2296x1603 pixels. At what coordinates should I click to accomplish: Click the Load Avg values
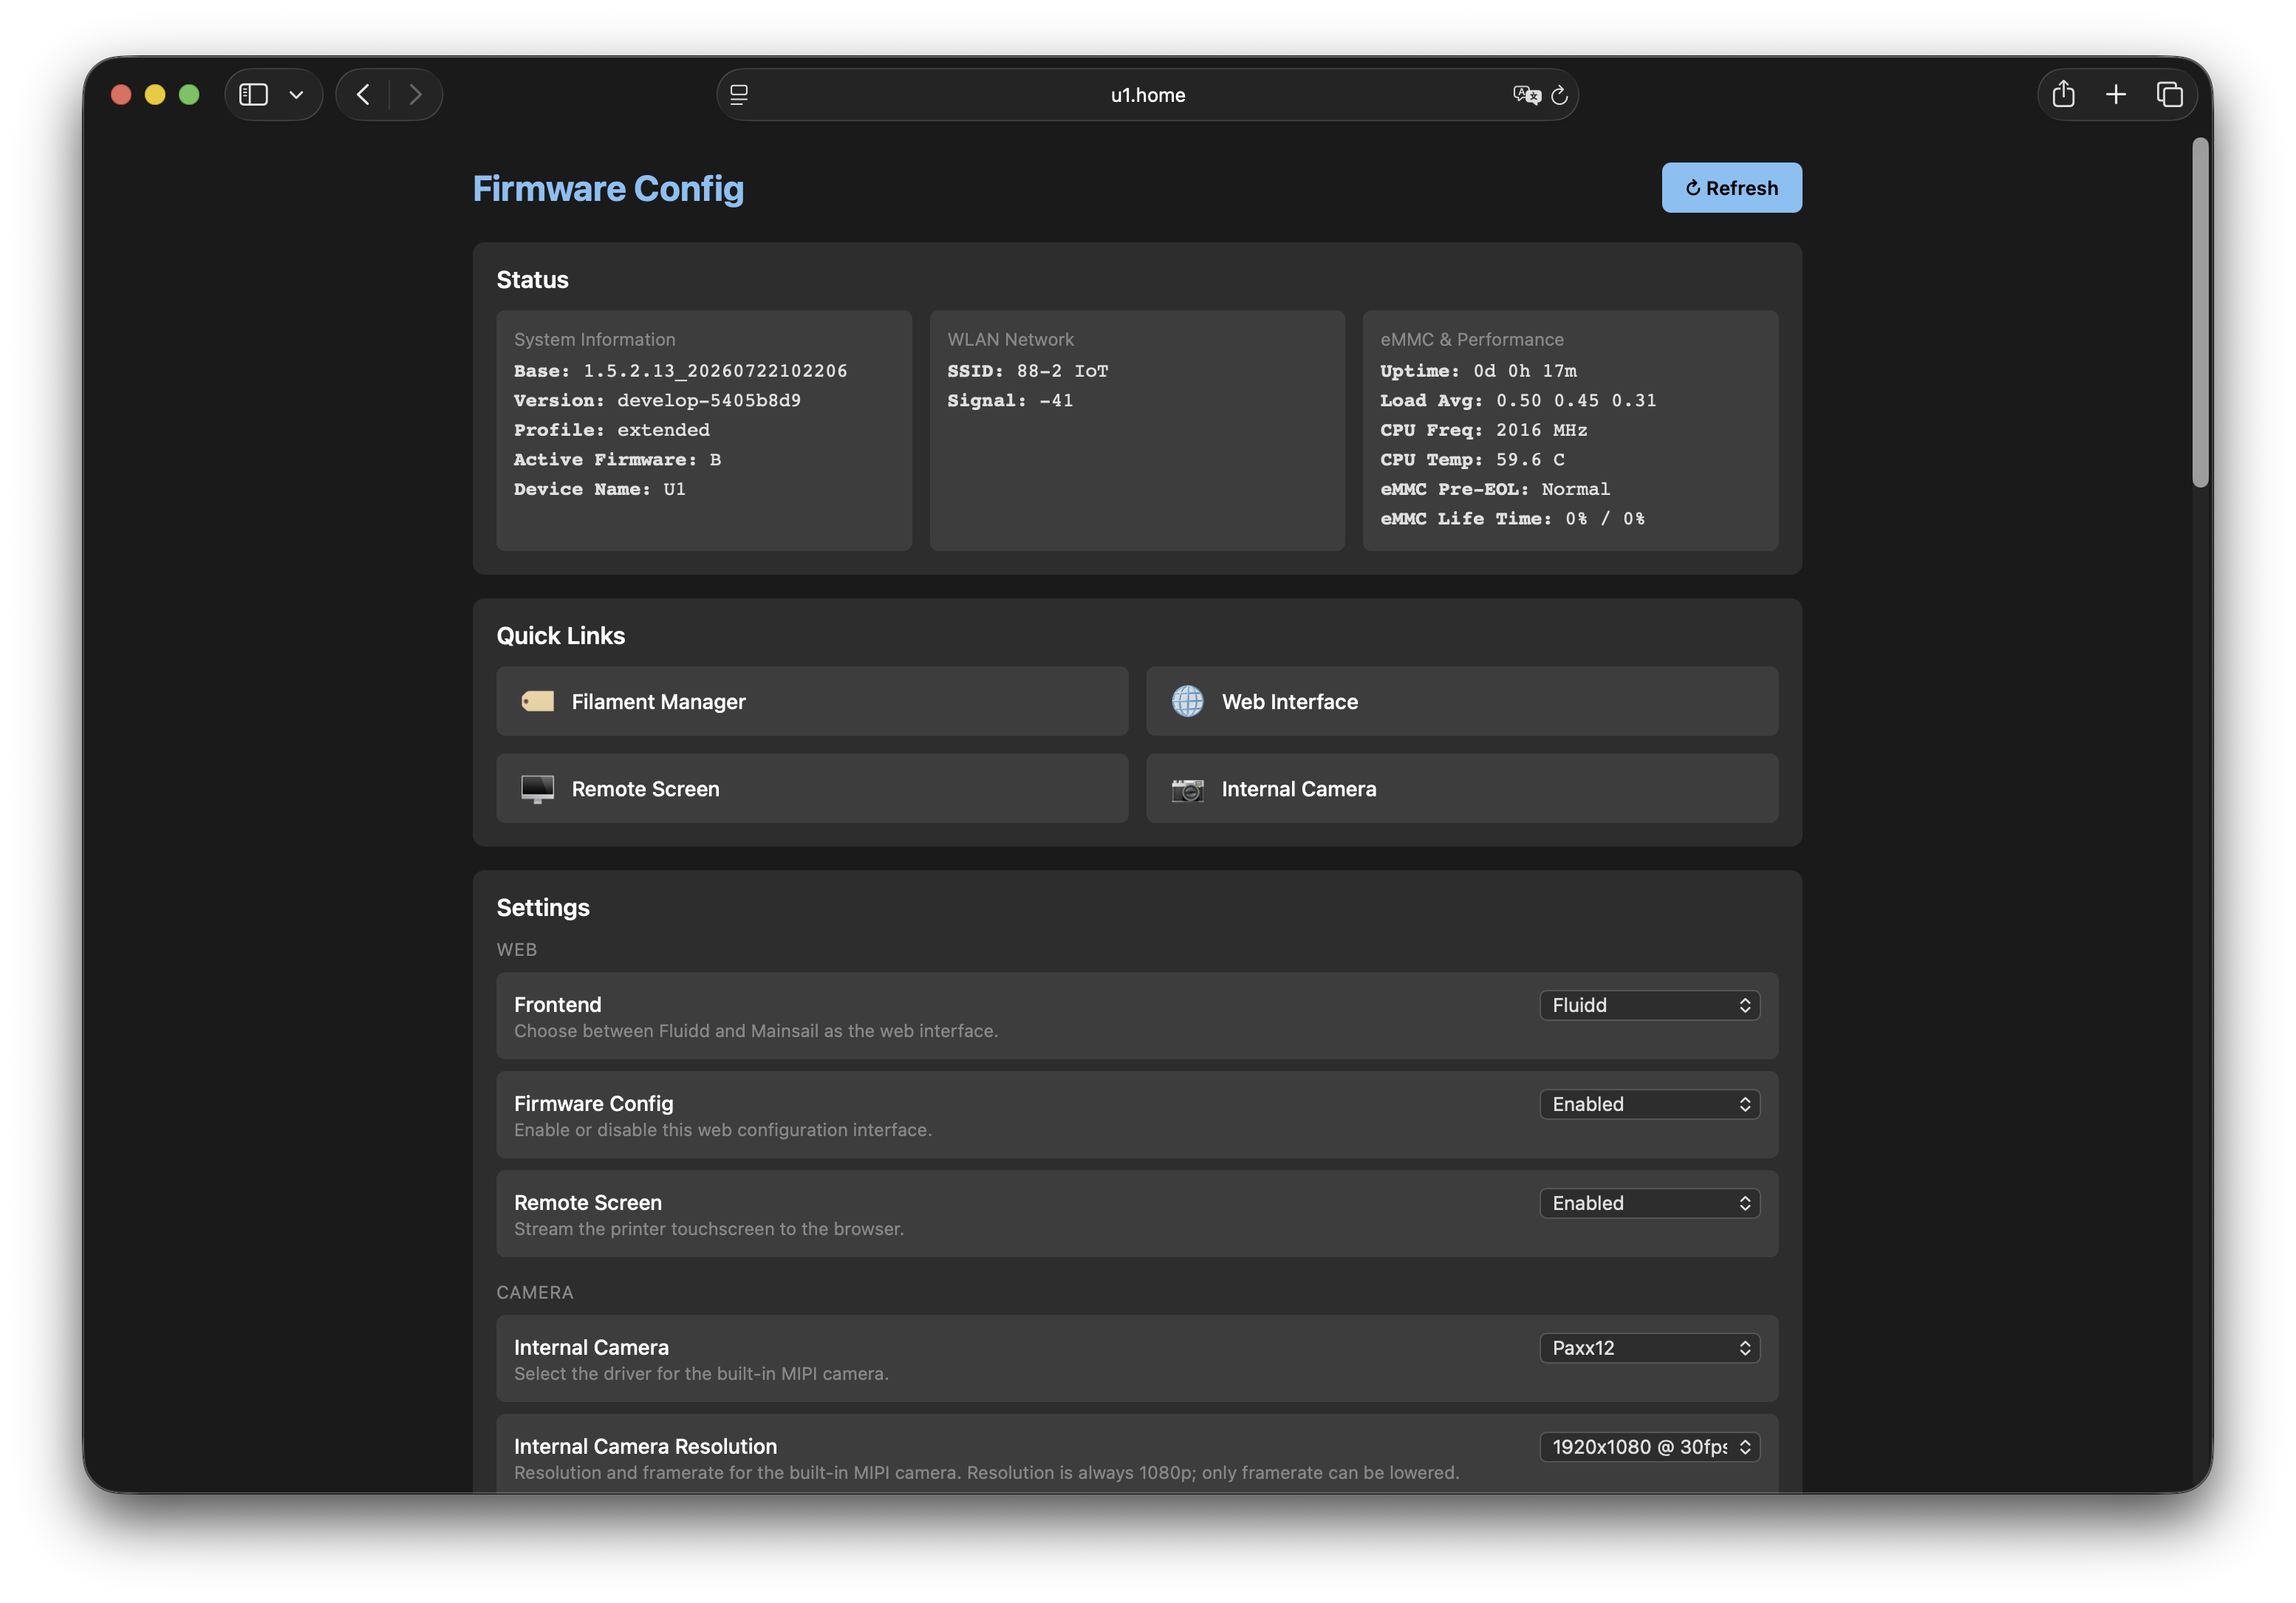click(1518, 400)
